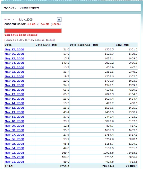Follow the May 06, 2008 link
143x169 pixels.
click(x=14, y=139)
